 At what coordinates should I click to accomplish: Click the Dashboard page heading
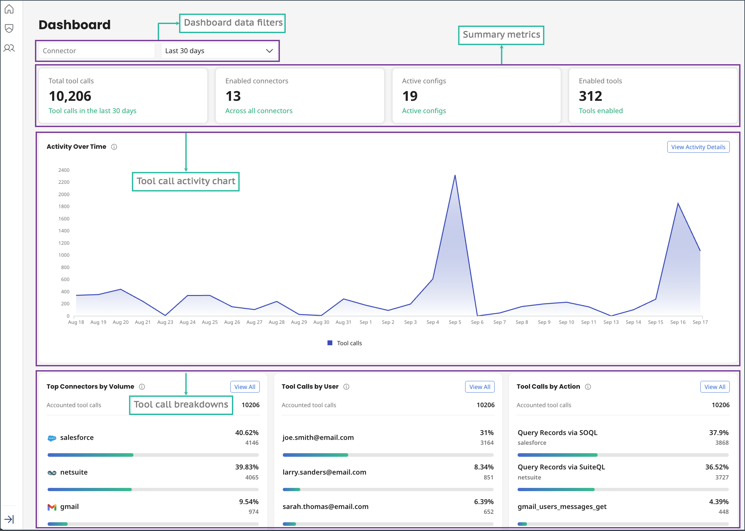(74, 25)
